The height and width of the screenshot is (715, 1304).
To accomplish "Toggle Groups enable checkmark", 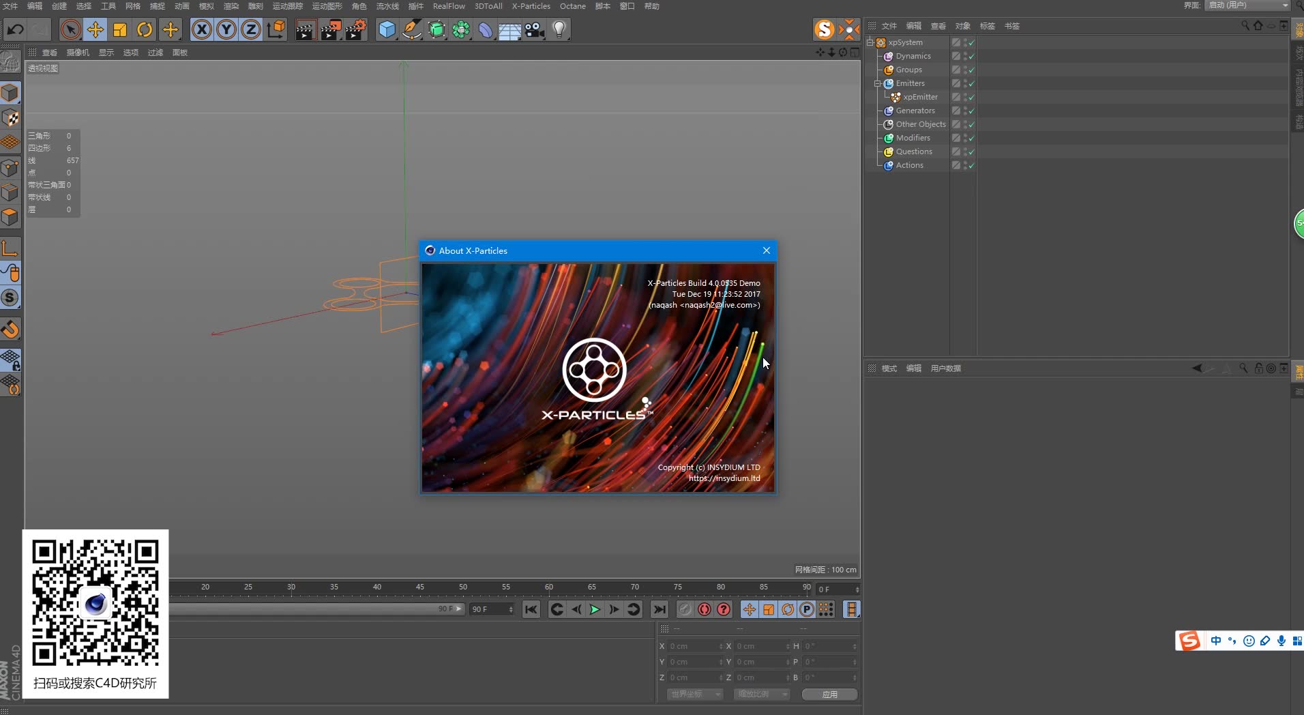I will tap(971, 70).
